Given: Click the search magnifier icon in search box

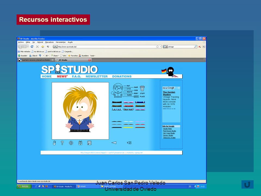Looking at the screenshot, I should click(x=195, y=47).
